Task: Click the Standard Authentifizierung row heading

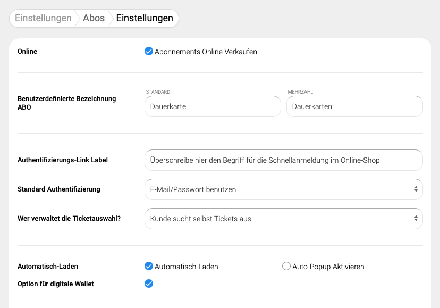Action: tap(59, 189)
